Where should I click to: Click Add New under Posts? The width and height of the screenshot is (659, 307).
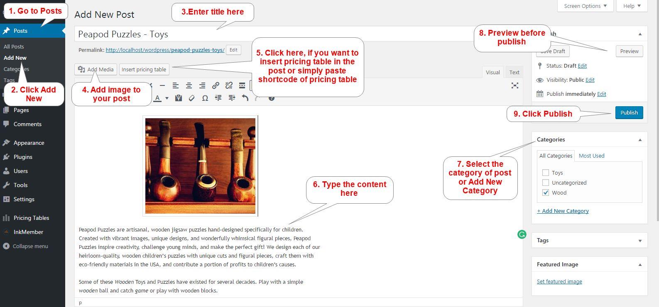point(15,58)
